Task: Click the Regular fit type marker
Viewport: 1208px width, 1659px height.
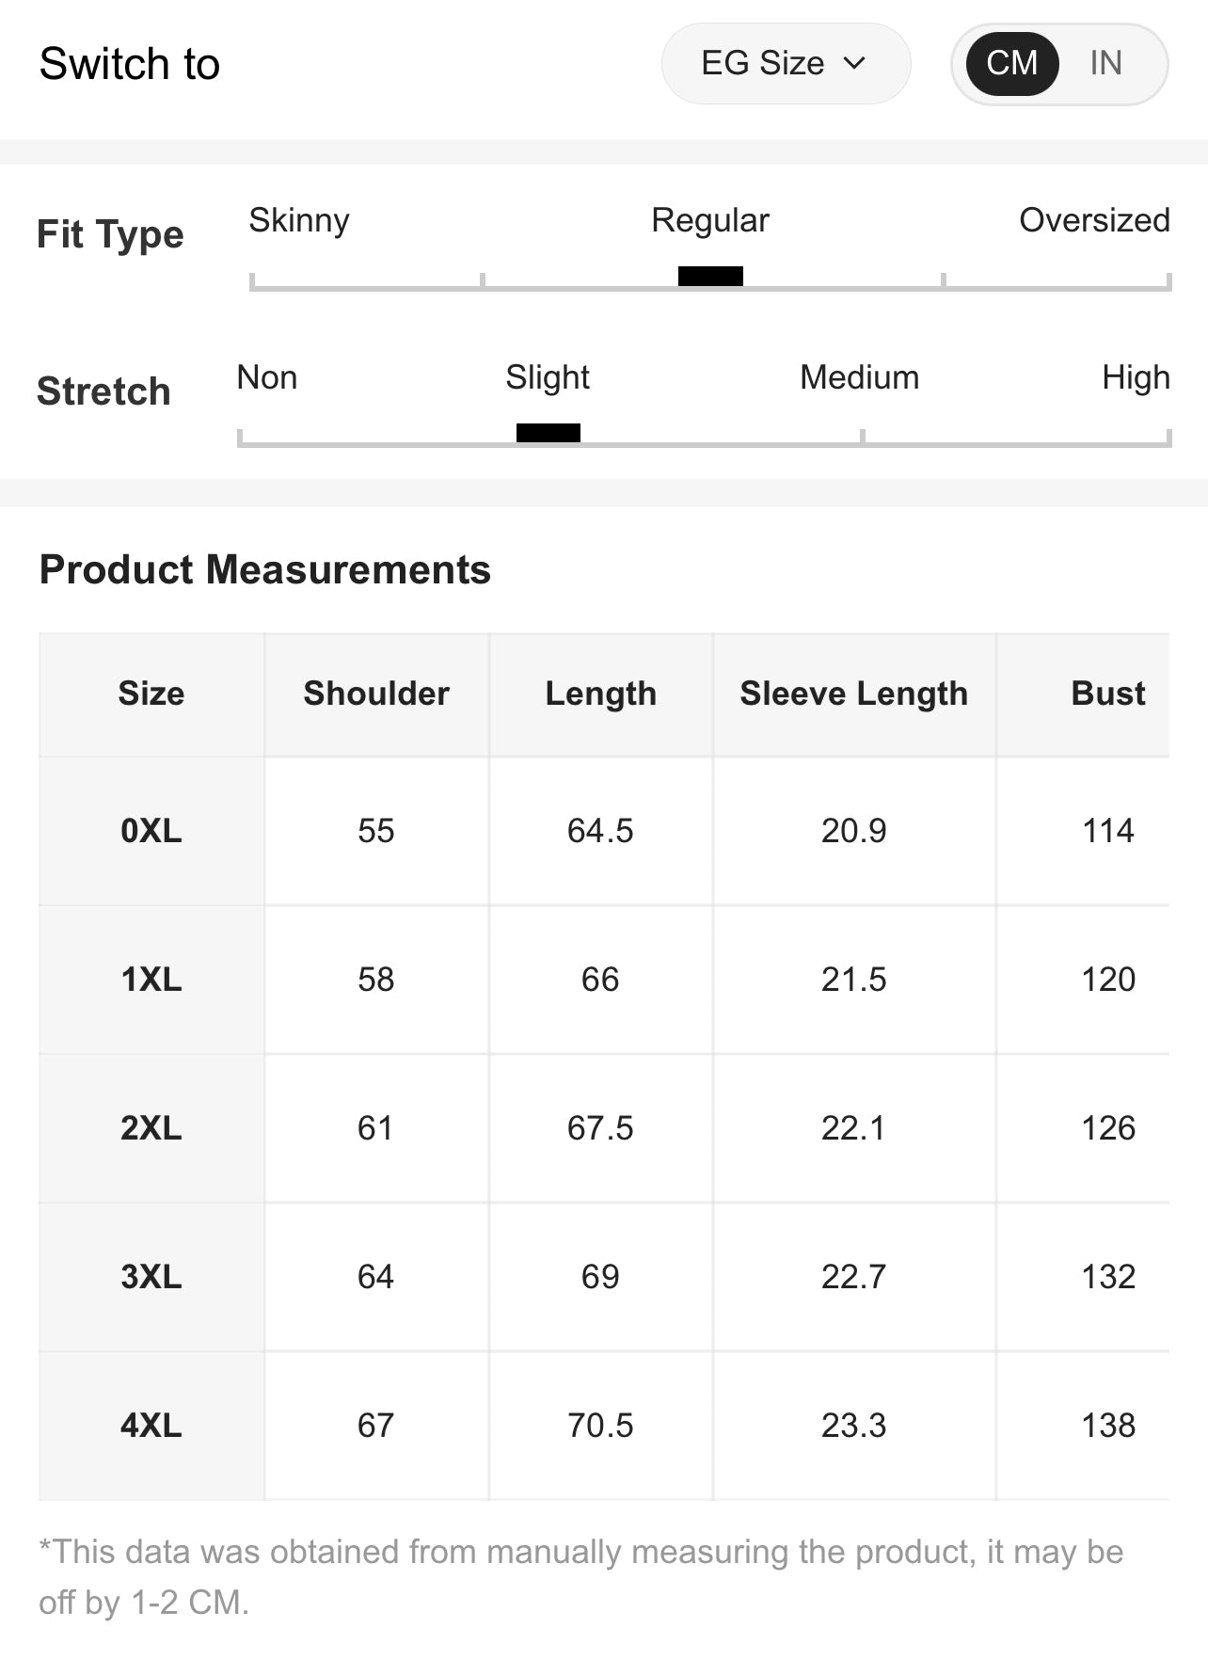Action: [710, 276]
